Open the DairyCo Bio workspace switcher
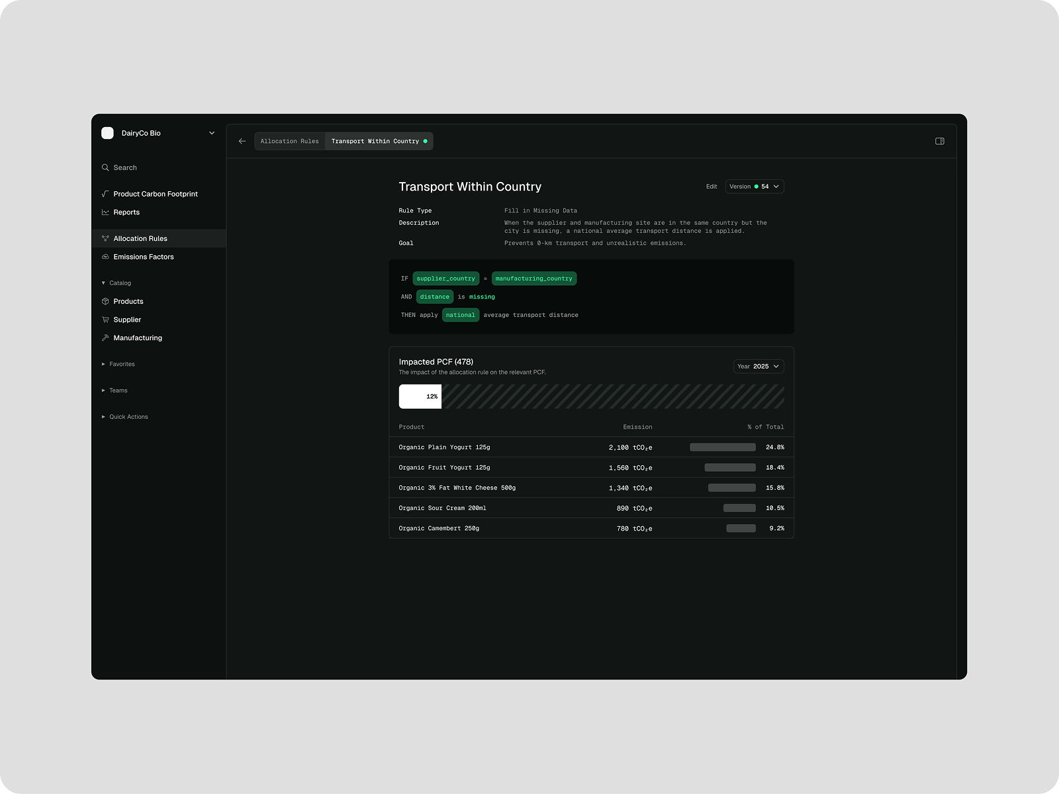This screenshot has height=794, width=1059. pos(159,133)
